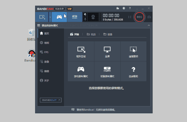This screenshot has height=122, width=187.
Task: Collapse the mode panel with the chevron
Action: coord(149,25)
